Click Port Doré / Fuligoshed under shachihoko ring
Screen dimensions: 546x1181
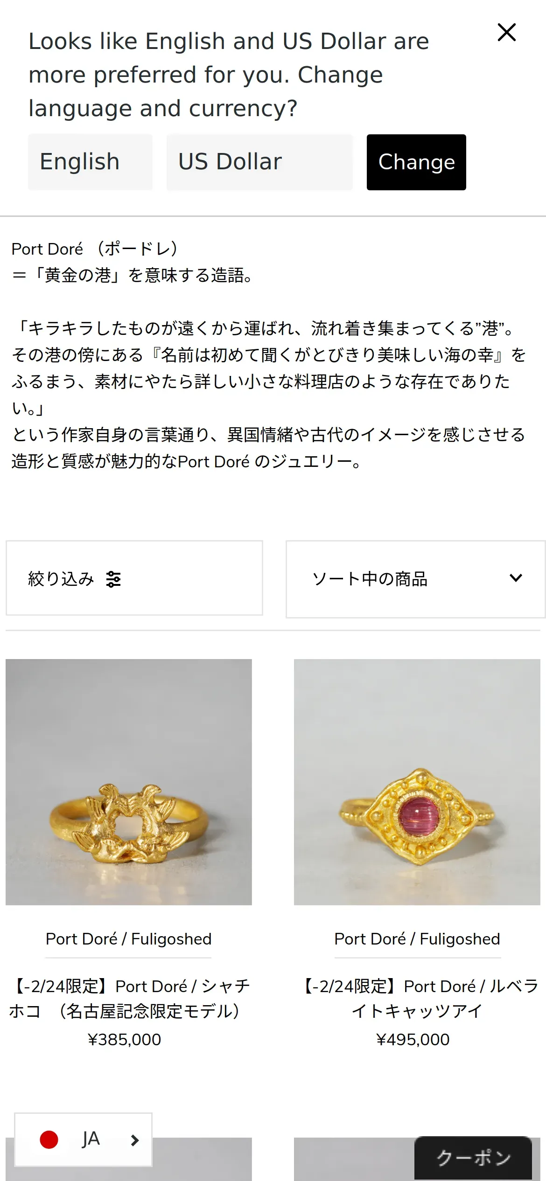click(128, 939)
